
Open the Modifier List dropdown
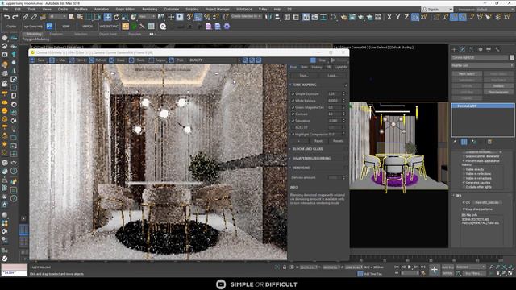482,65
